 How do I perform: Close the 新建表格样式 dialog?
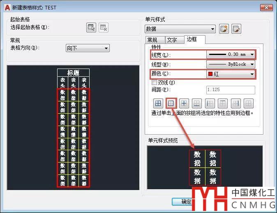tap(266, 7)
